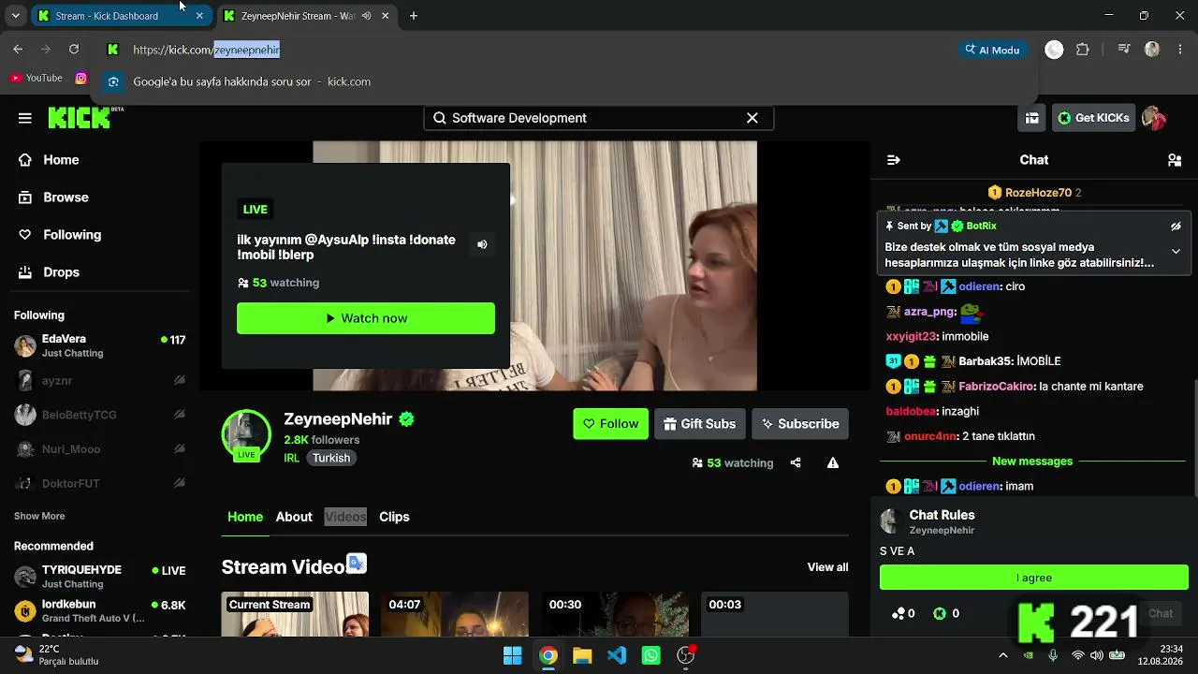Viewport: 1198px width, 674px height.
Task: Open the Instagram bookmark icon
Action: [81, 79]
